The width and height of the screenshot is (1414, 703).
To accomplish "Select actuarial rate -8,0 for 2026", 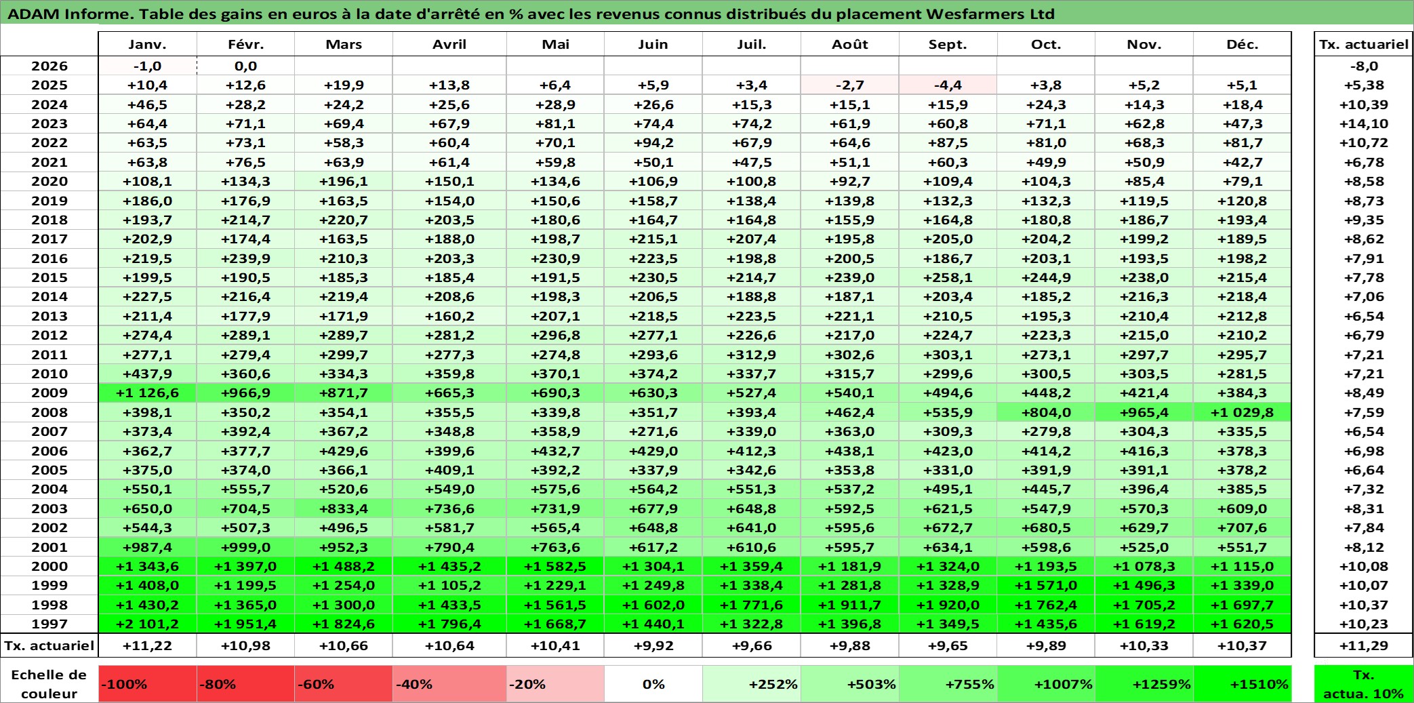I will tap(1364, 66).
